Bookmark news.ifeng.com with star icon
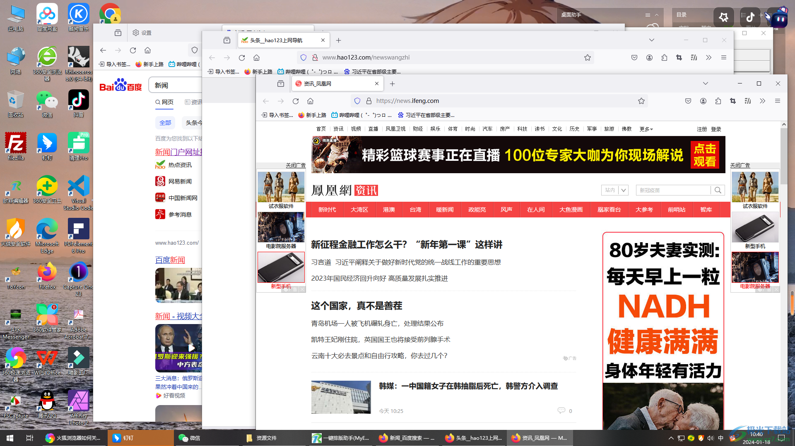 (641, 101)
